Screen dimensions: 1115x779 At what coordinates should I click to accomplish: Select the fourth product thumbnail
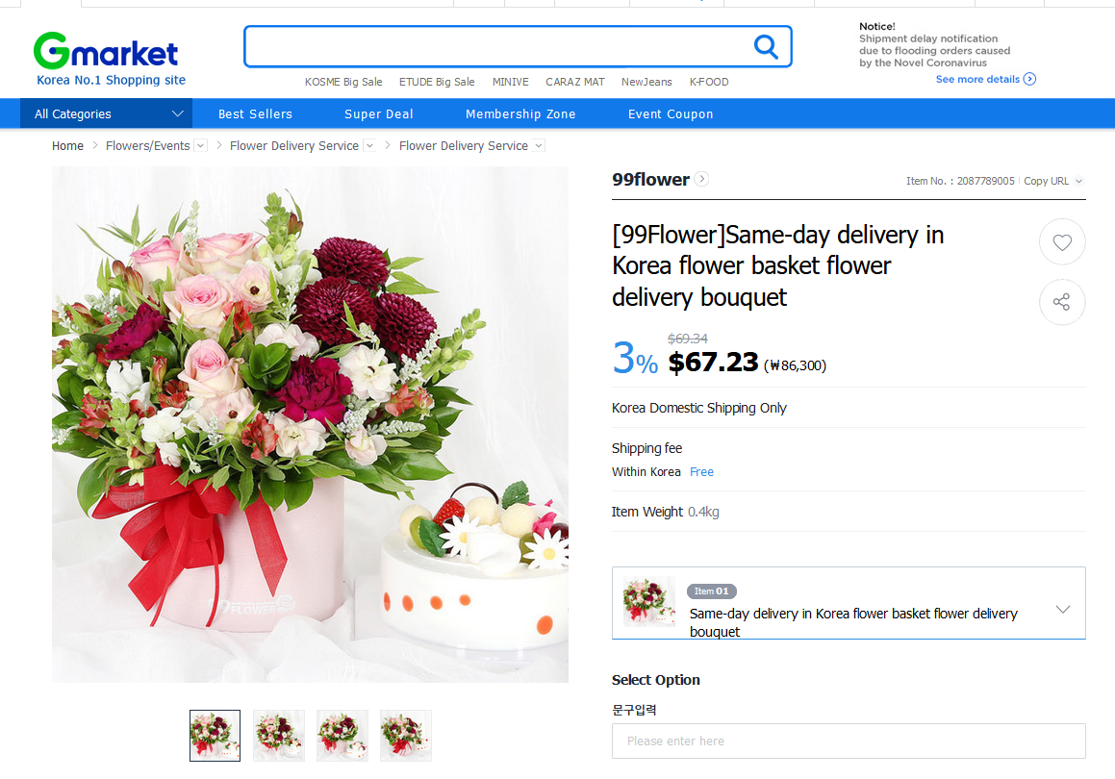[x=406, y=736]
